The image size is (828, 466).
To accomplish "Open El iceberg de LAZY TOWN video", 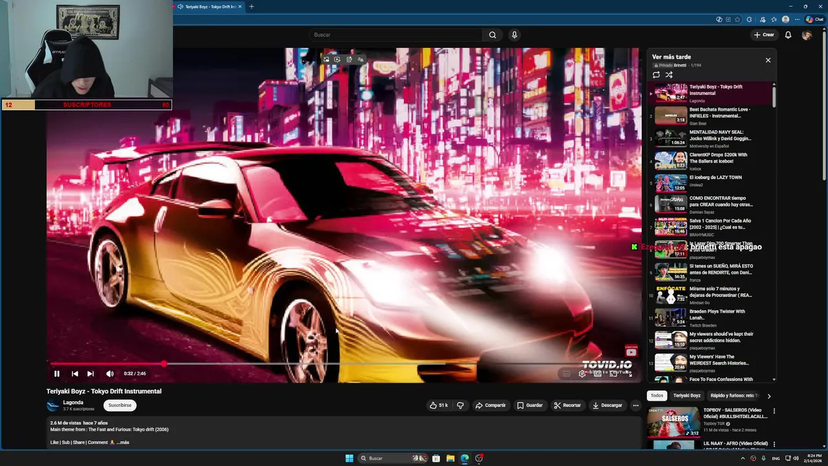I will point(712,183).
